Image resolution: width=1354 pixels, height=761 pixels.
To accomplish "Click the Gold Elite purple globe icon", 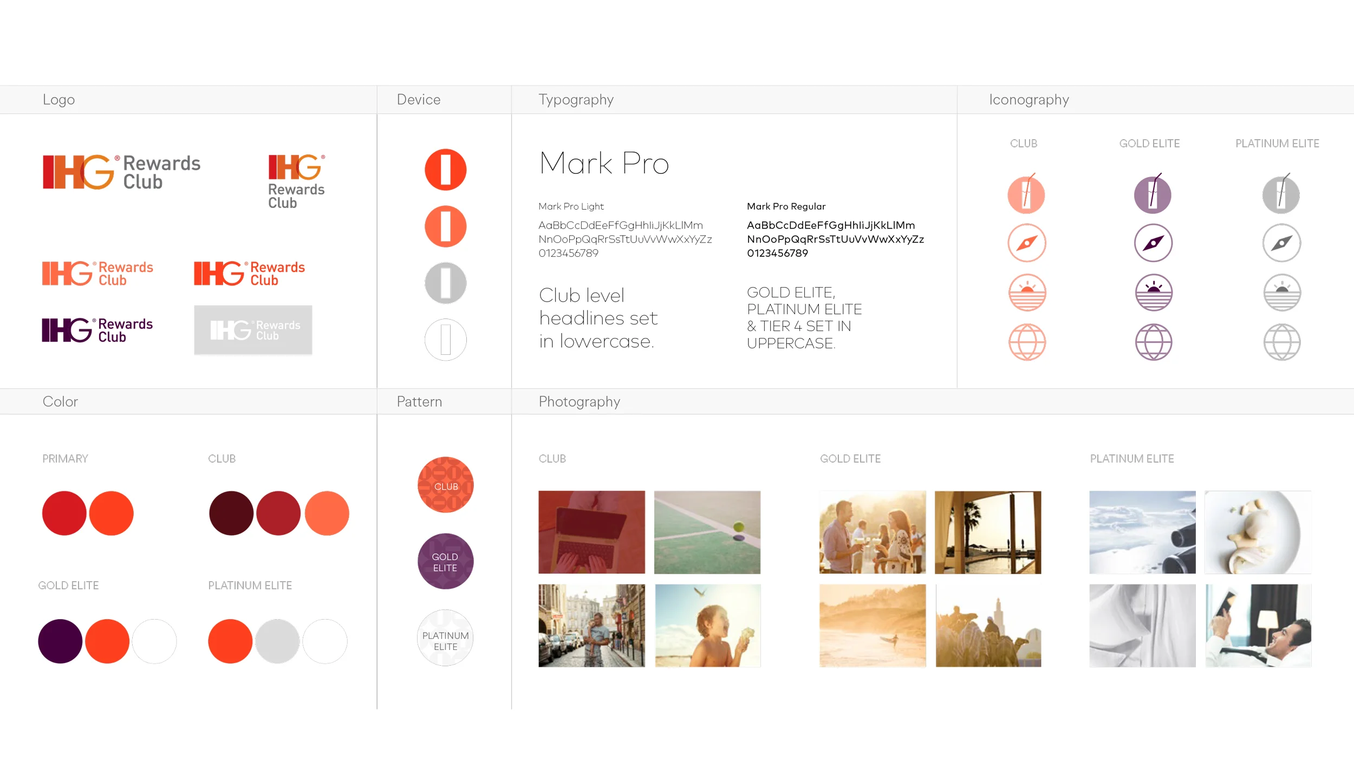I will point(1154,342).
